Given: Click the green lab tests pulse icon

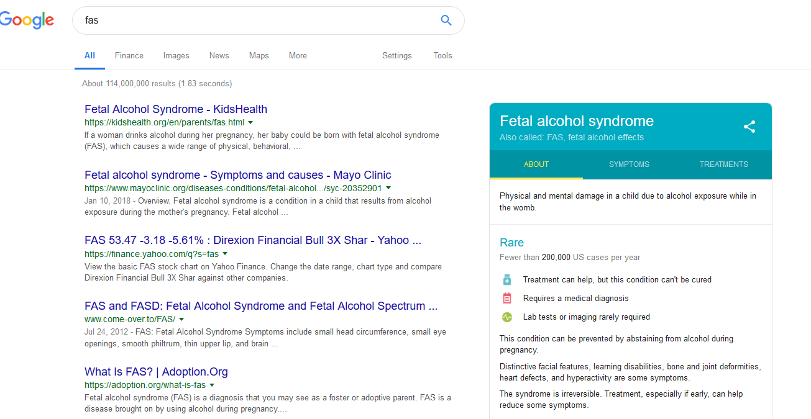Looking at the screenshot, I should (x=506, y=317).
